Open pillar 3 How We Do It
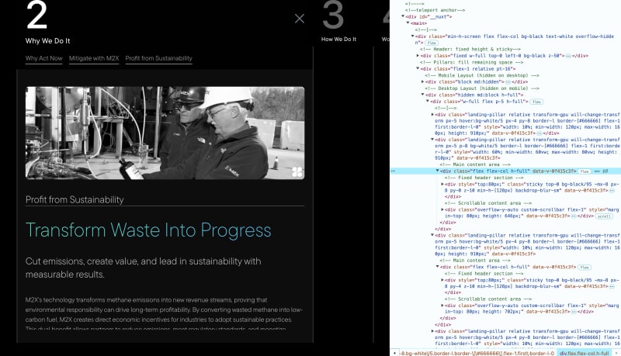The image size is (621, 356). coord(338,22)
